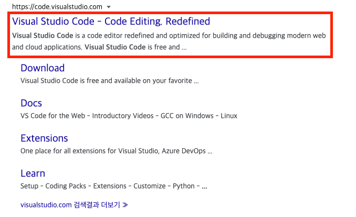Choose 'Customize' under the Learn heading

pyautogui.click(x=151, y=186)
